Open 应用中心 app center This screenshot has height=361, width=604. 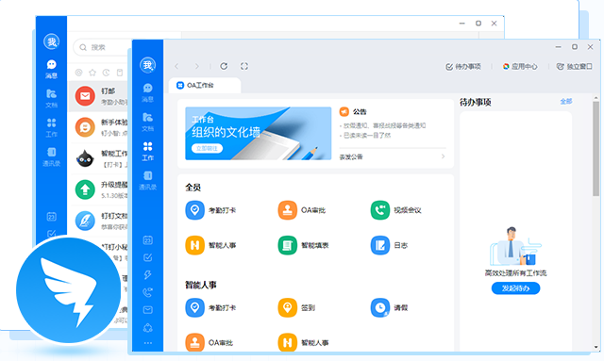[x=520, y=67]
